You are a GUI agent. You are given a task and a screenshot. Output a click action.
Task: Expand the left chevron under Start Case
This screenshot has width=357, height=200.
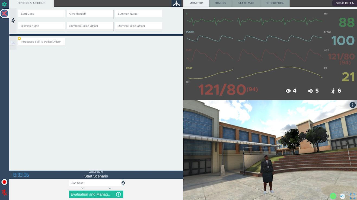[82, 188]
